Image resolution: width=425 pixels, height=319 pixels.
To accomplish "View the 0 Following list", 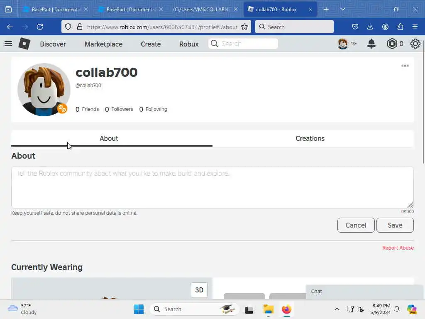I will (153, 109).
